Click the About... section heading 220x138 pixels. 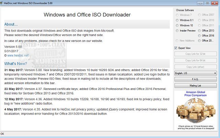tap(11, 24)
